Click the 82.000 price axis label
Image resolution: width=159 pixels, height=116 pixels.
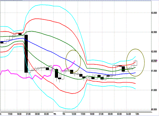tap(154, 52)
